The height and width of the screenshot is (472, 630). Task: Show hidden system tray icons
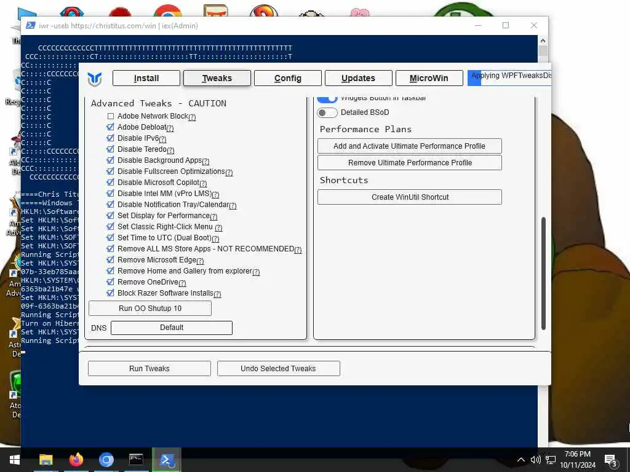(520, 460)
